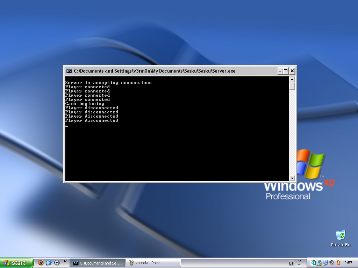358x268 pixels.
Task: Click the green tray icon beside Messenger
Action: pyautogui.click(x=313, y=263)
